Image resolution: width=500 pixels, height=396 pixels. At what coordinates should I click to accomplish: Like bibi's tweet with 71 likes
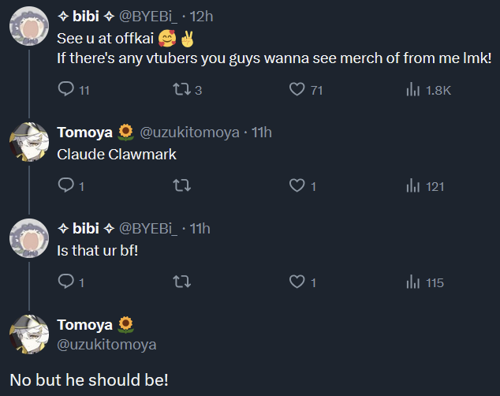click(297, 90)
